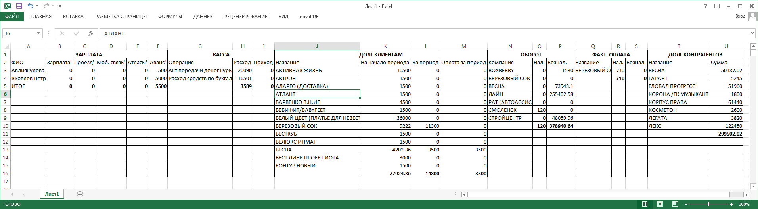Click the zoom slider handle

point(708,204)
